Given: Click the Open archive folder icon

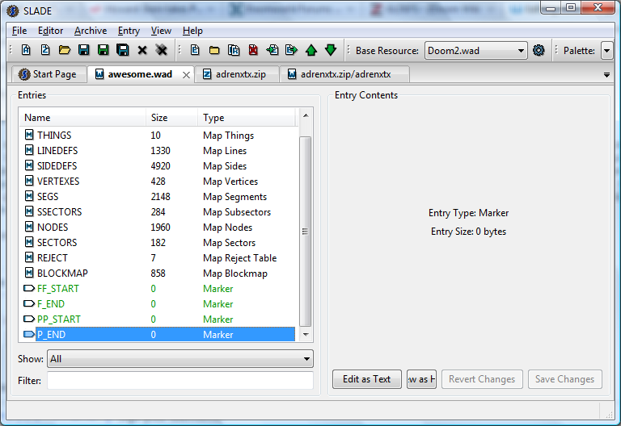Looking at the screenshot, I should (65, 50).
